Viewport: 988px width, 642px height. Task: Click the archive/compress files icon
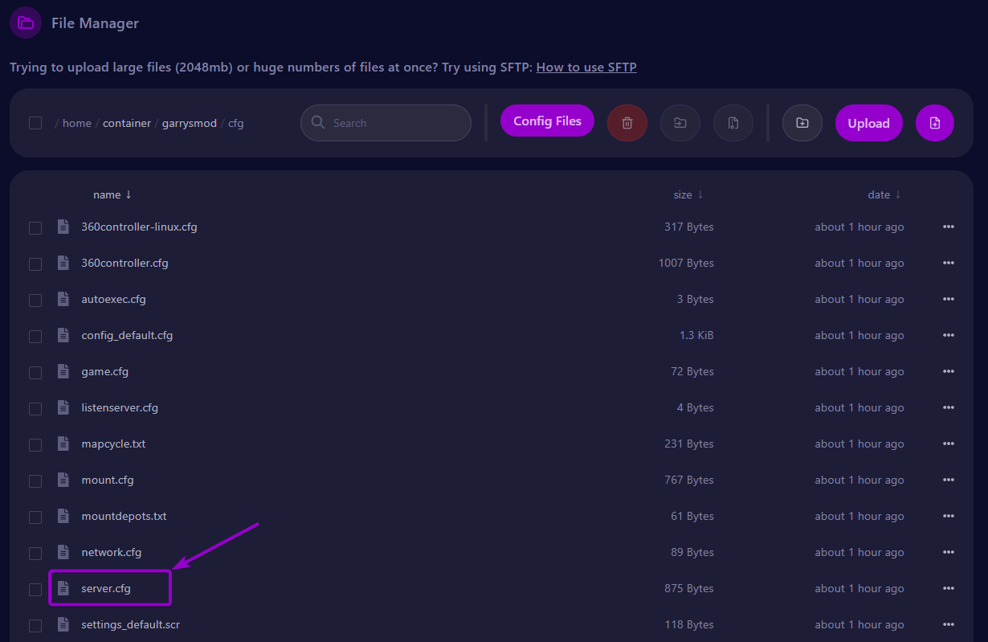(733, 123)
